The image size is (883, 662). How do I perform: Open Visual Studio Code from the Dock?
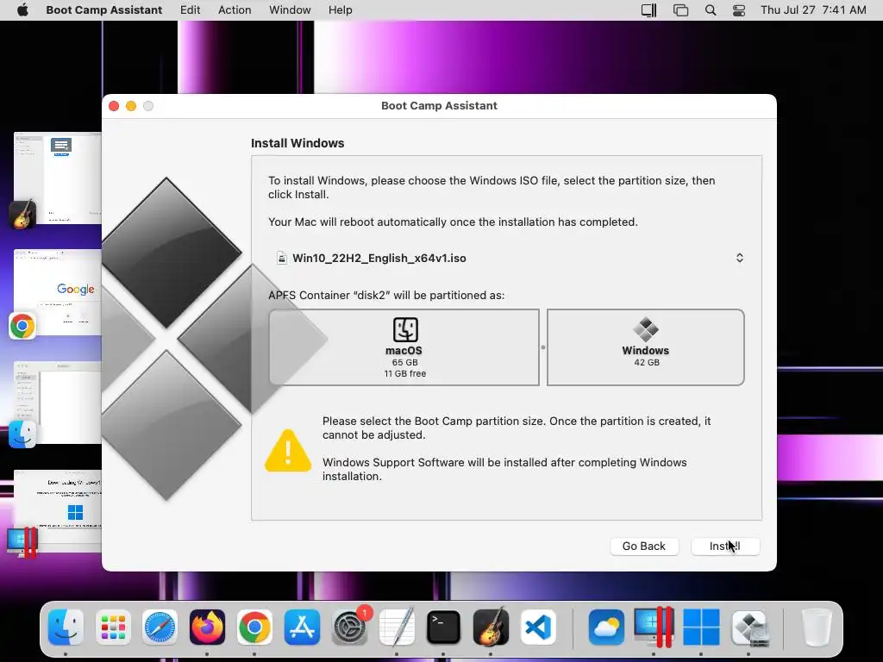(x=538, y=627)
